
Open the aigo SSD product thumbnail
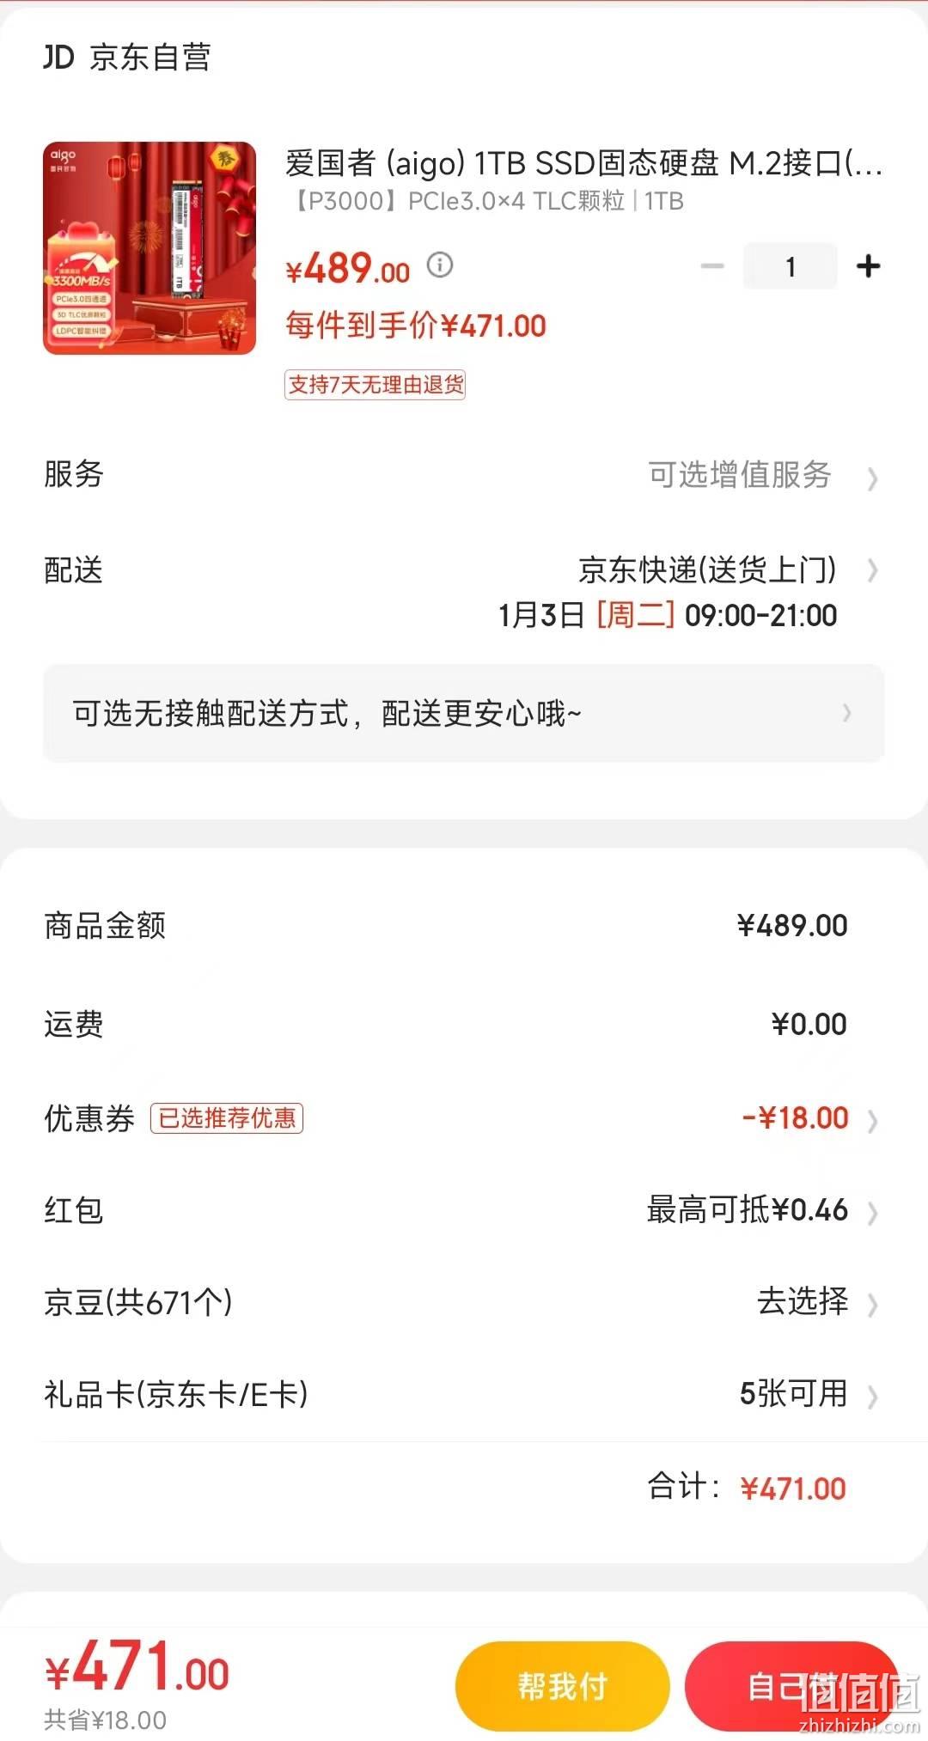(150, 248)
